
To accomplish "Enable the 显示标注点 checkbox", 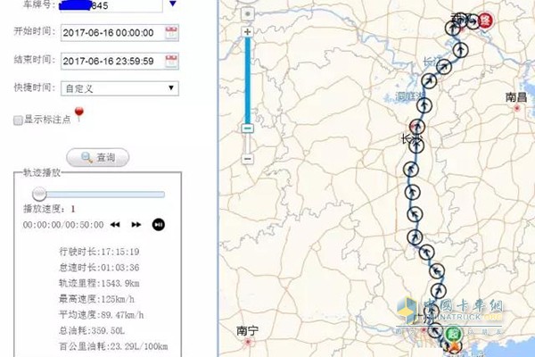I will coord(18,120).
